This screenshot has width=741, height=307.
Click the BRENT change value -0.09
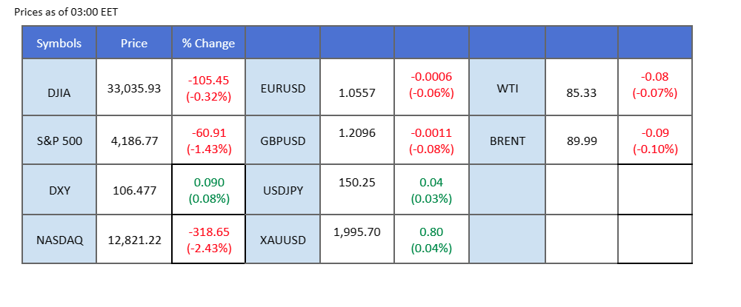(655, 133)
